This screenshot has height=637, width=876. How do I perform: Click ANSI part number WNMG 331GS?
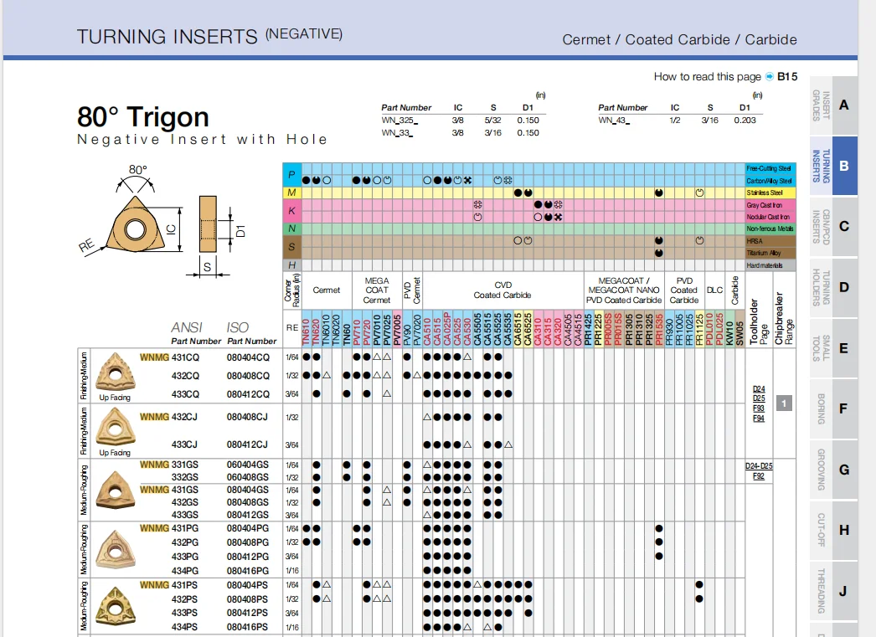pyautogui.click(x=168, y=465)
